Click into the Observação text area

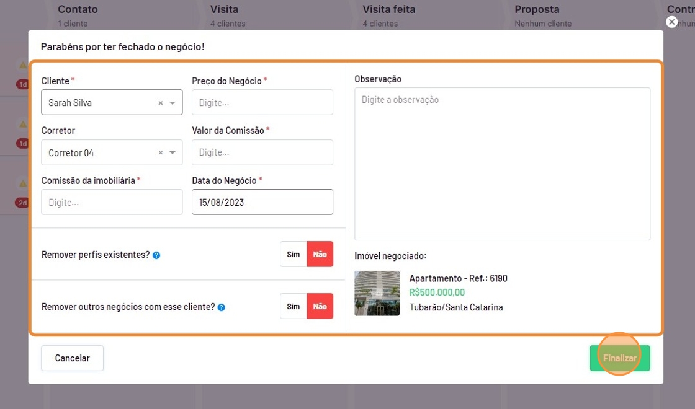click(x=502, y=164)
